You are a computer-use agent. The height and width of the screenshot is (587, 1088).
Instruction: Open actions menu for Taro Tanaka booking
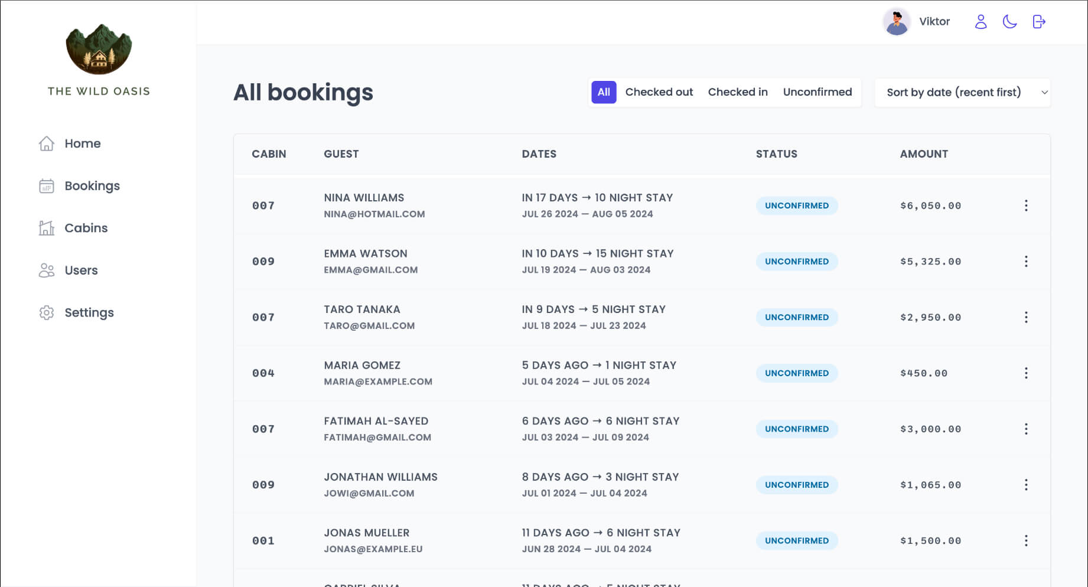[1026, 317]
